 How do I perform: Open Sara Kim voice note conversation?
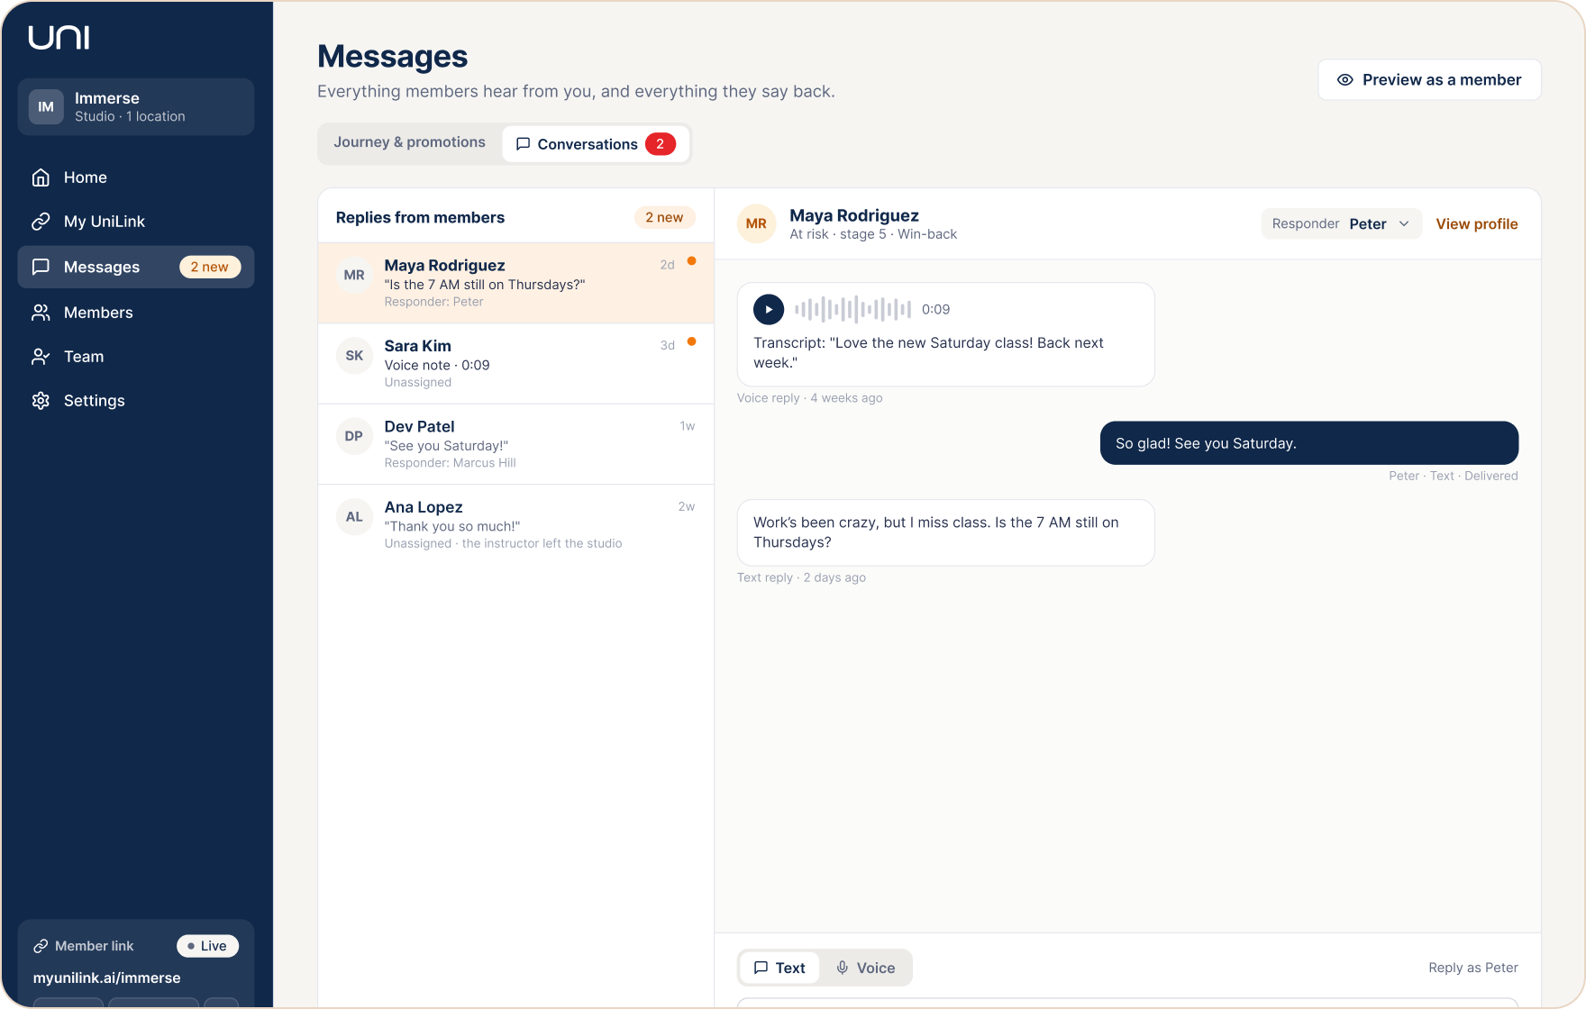tap(516, 363)
